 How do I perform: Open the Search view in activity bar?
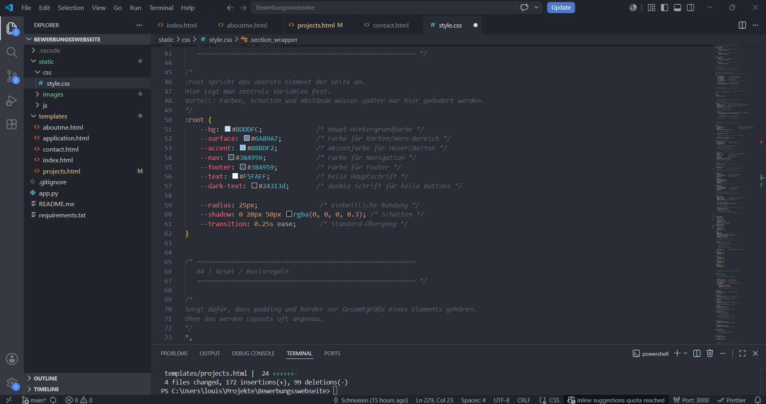[12, 52]
